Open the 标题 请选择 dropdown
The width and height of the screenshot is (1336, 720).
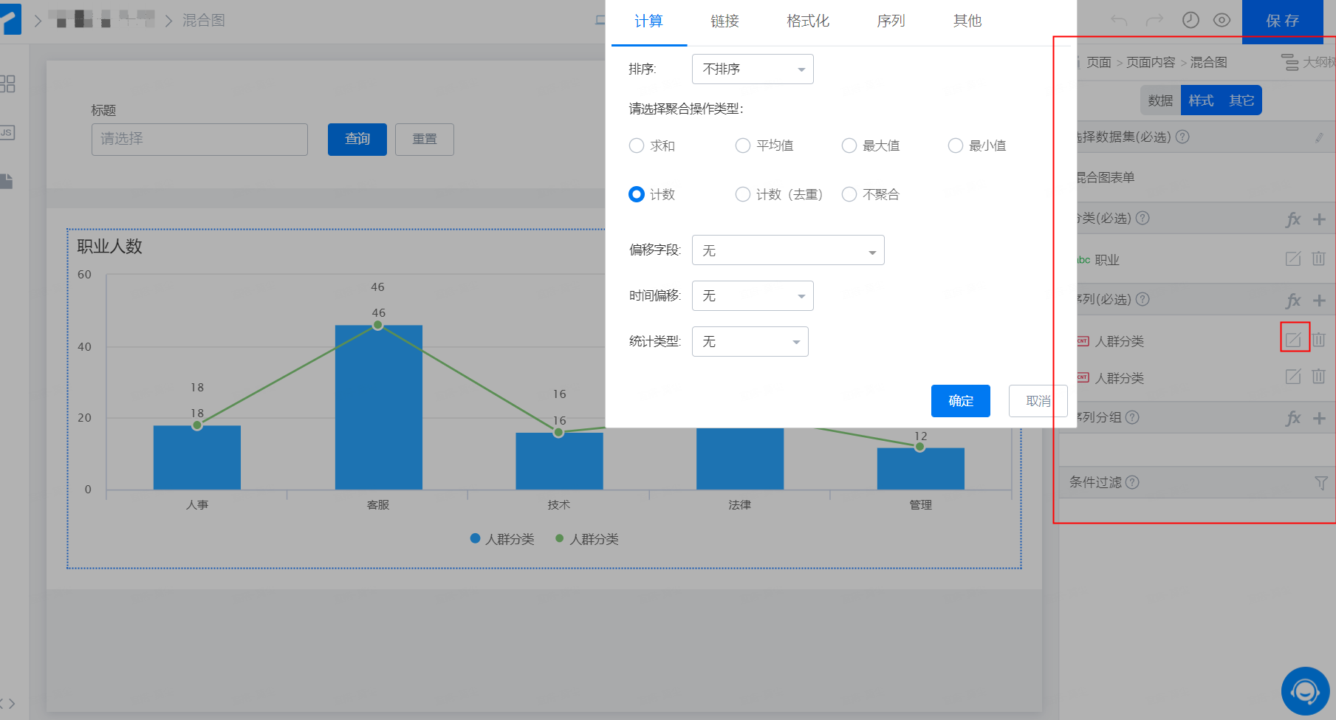pyautogui.click(x=199, y=139)
